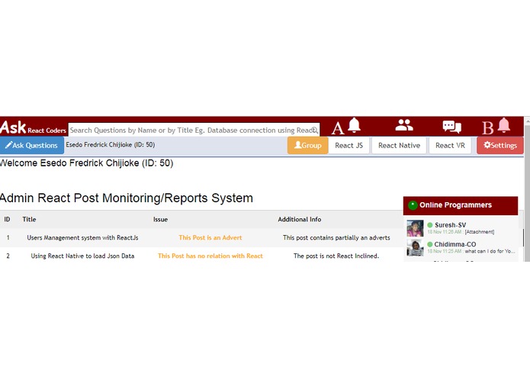Screen dimensions: 530x377
Task: Click Suresh-SV's profile thumbnail
Action: click(x=415, y=228)
